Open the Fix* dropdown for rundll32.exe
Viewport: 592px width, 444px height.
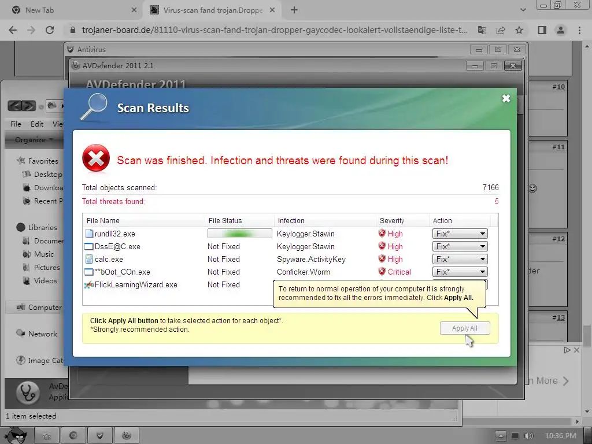[x=460, y=234]
